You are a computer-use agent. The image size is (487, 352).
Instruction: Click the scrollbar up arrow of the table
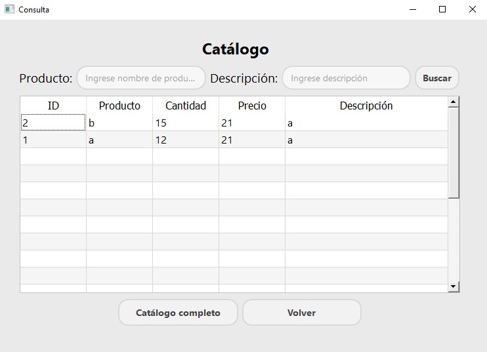[x=453, y=102]
